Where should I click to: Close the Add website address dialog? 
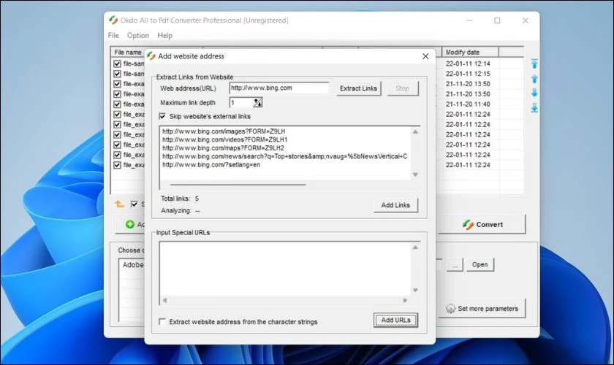tap(425, 56)
